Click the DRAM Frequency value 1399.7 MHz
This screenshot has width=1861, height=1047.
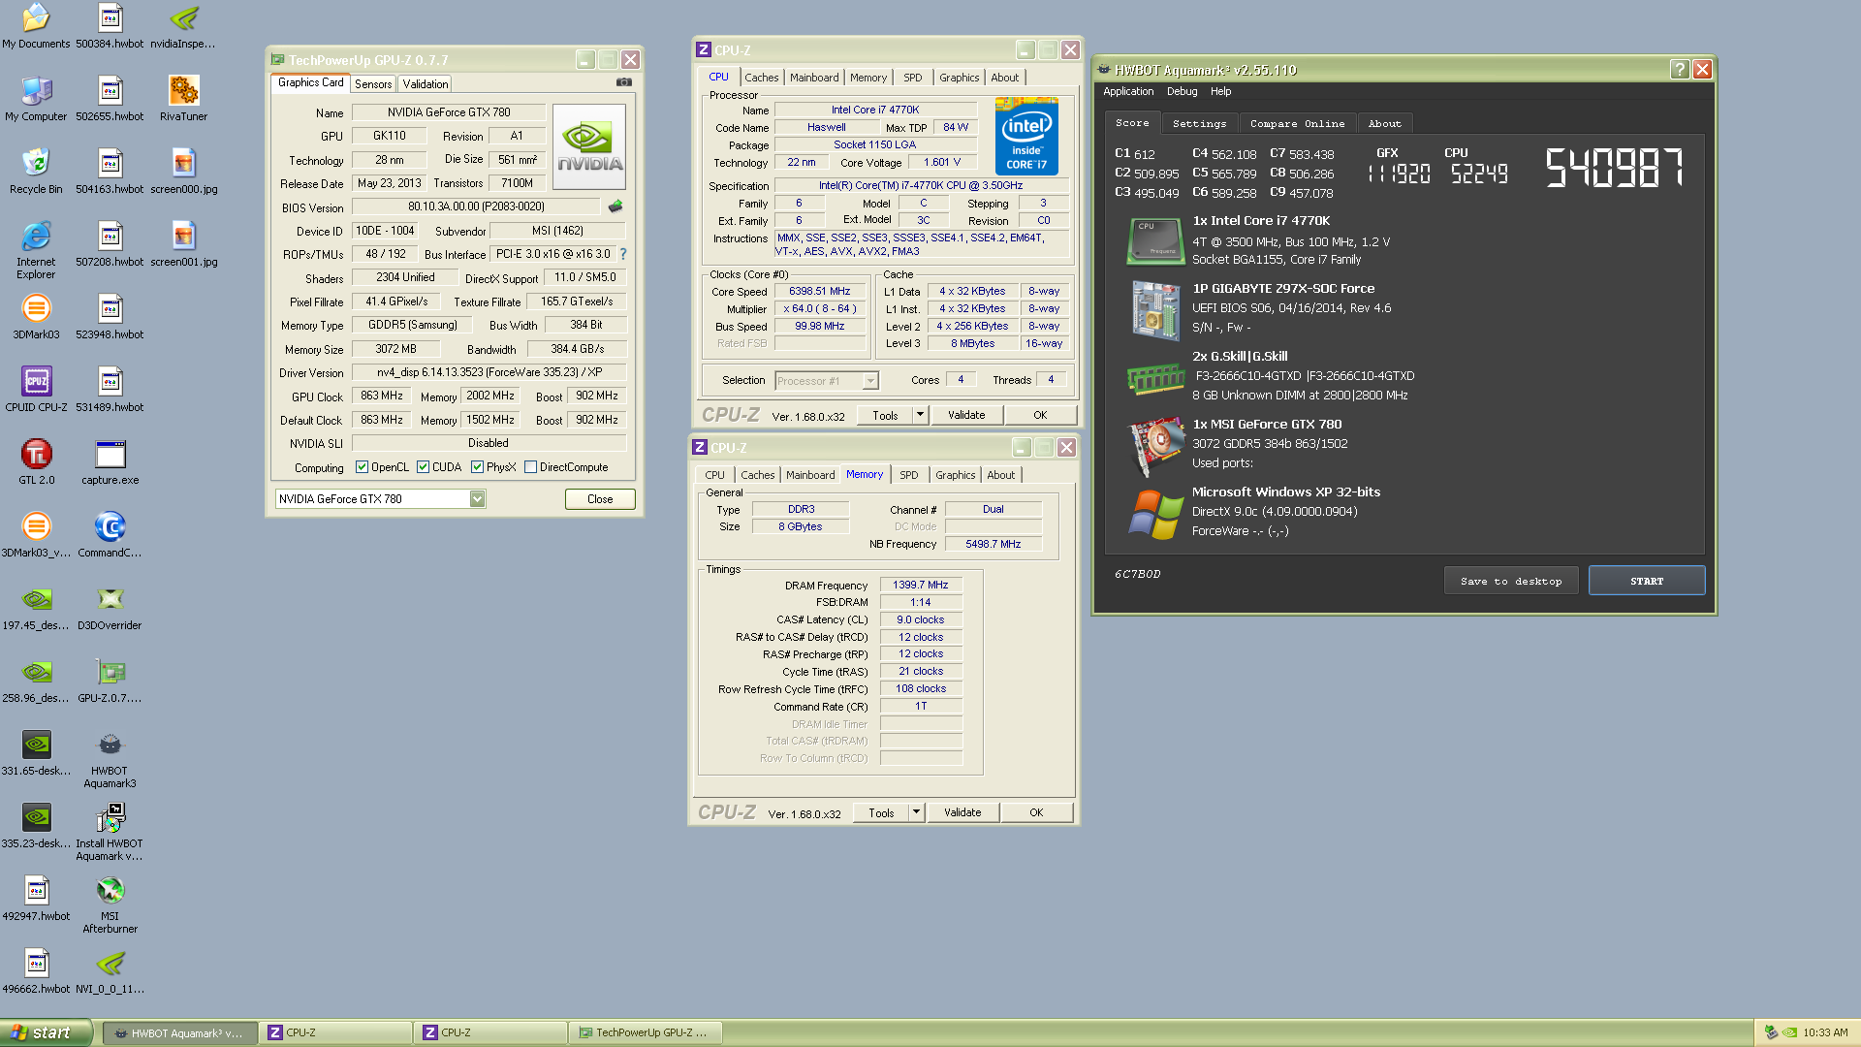click(920, 585)
